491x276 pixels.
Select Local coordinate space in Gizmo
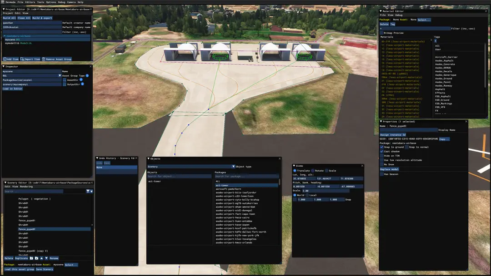(x=307, y=195)
